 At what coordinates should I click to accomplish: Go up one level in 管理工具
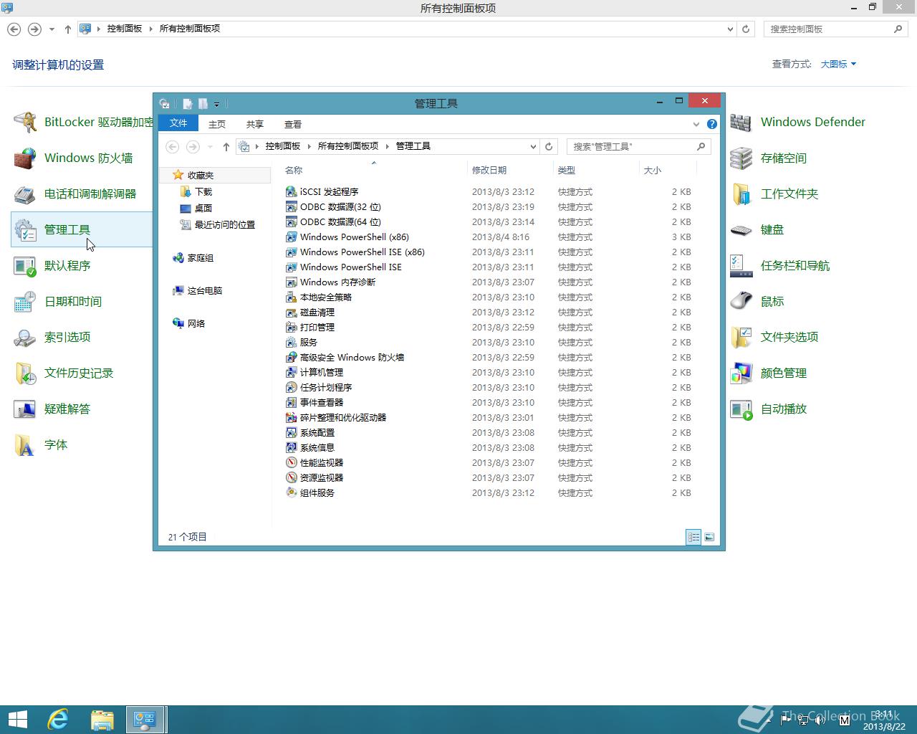click(226, 146)
